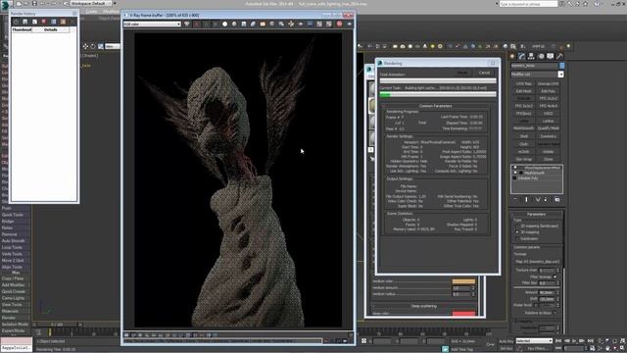The height and width of the screenshot is (353, 627).
Task: Open Quick Tools in left side menu
Action: pyautogui.click(x=13, y=215)
